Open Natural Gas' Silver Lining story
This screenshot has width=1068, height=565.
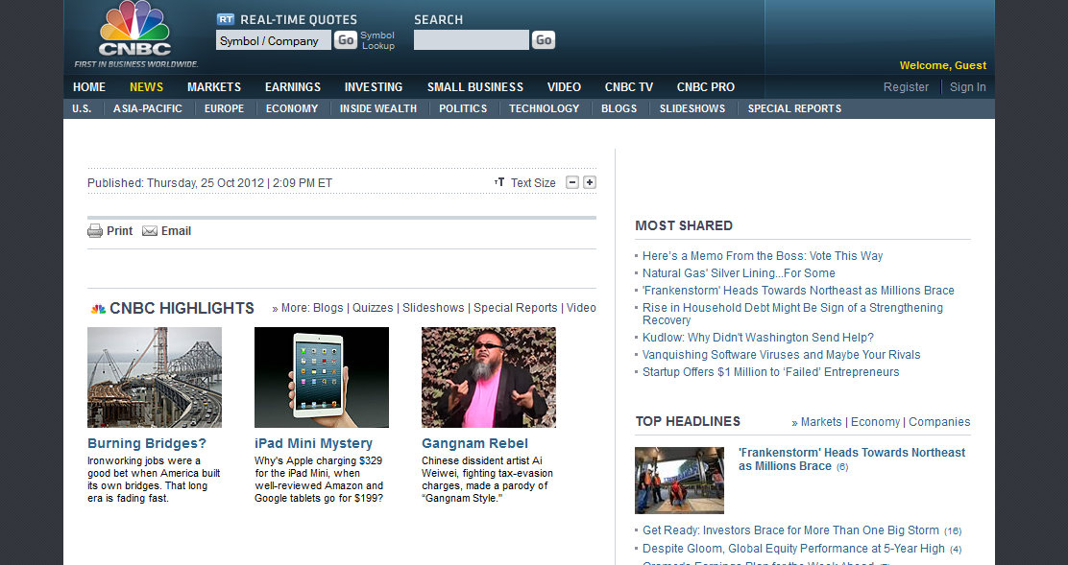[x=739, y=273]
